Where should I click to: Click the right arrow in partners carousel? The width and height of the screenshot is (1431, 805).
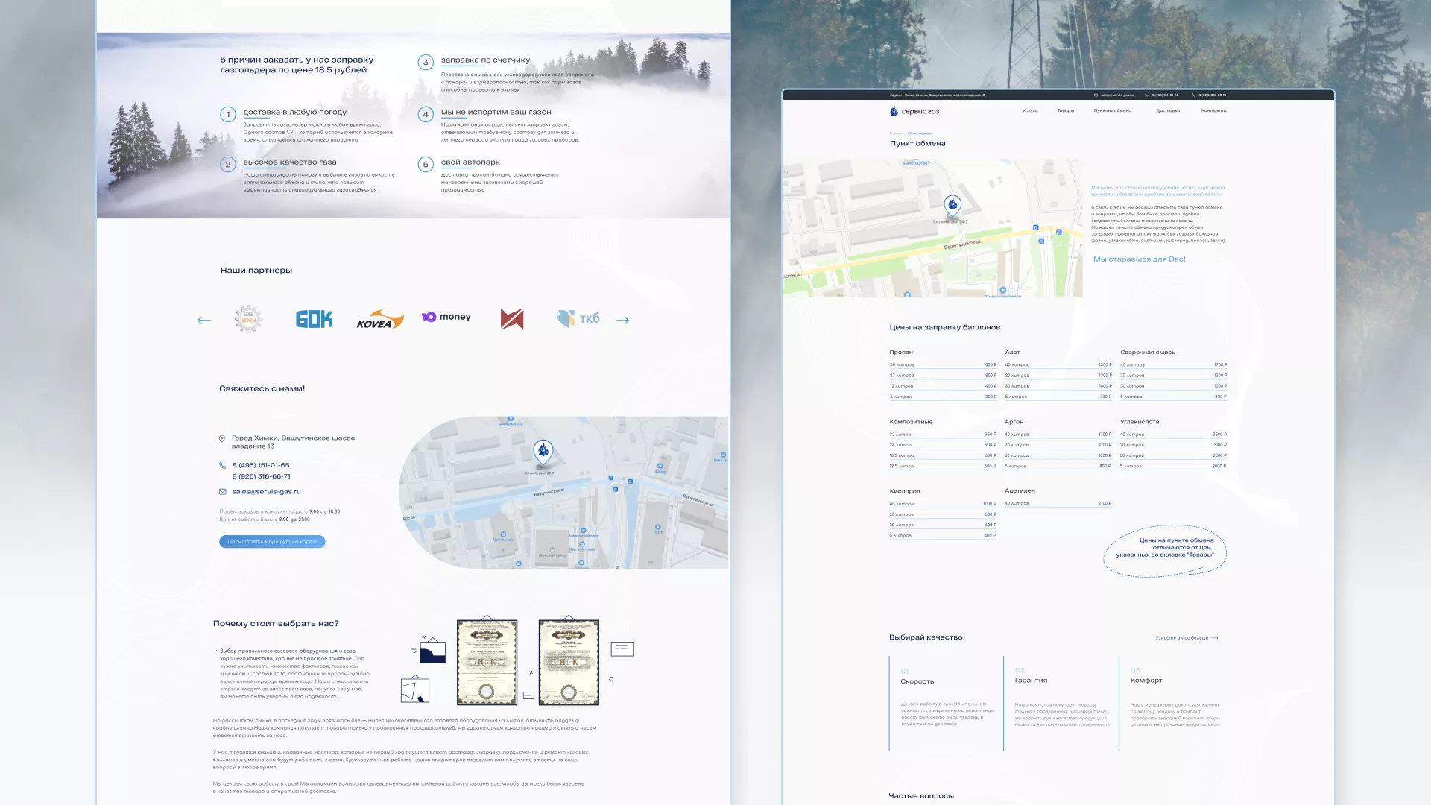coord(622,321)
